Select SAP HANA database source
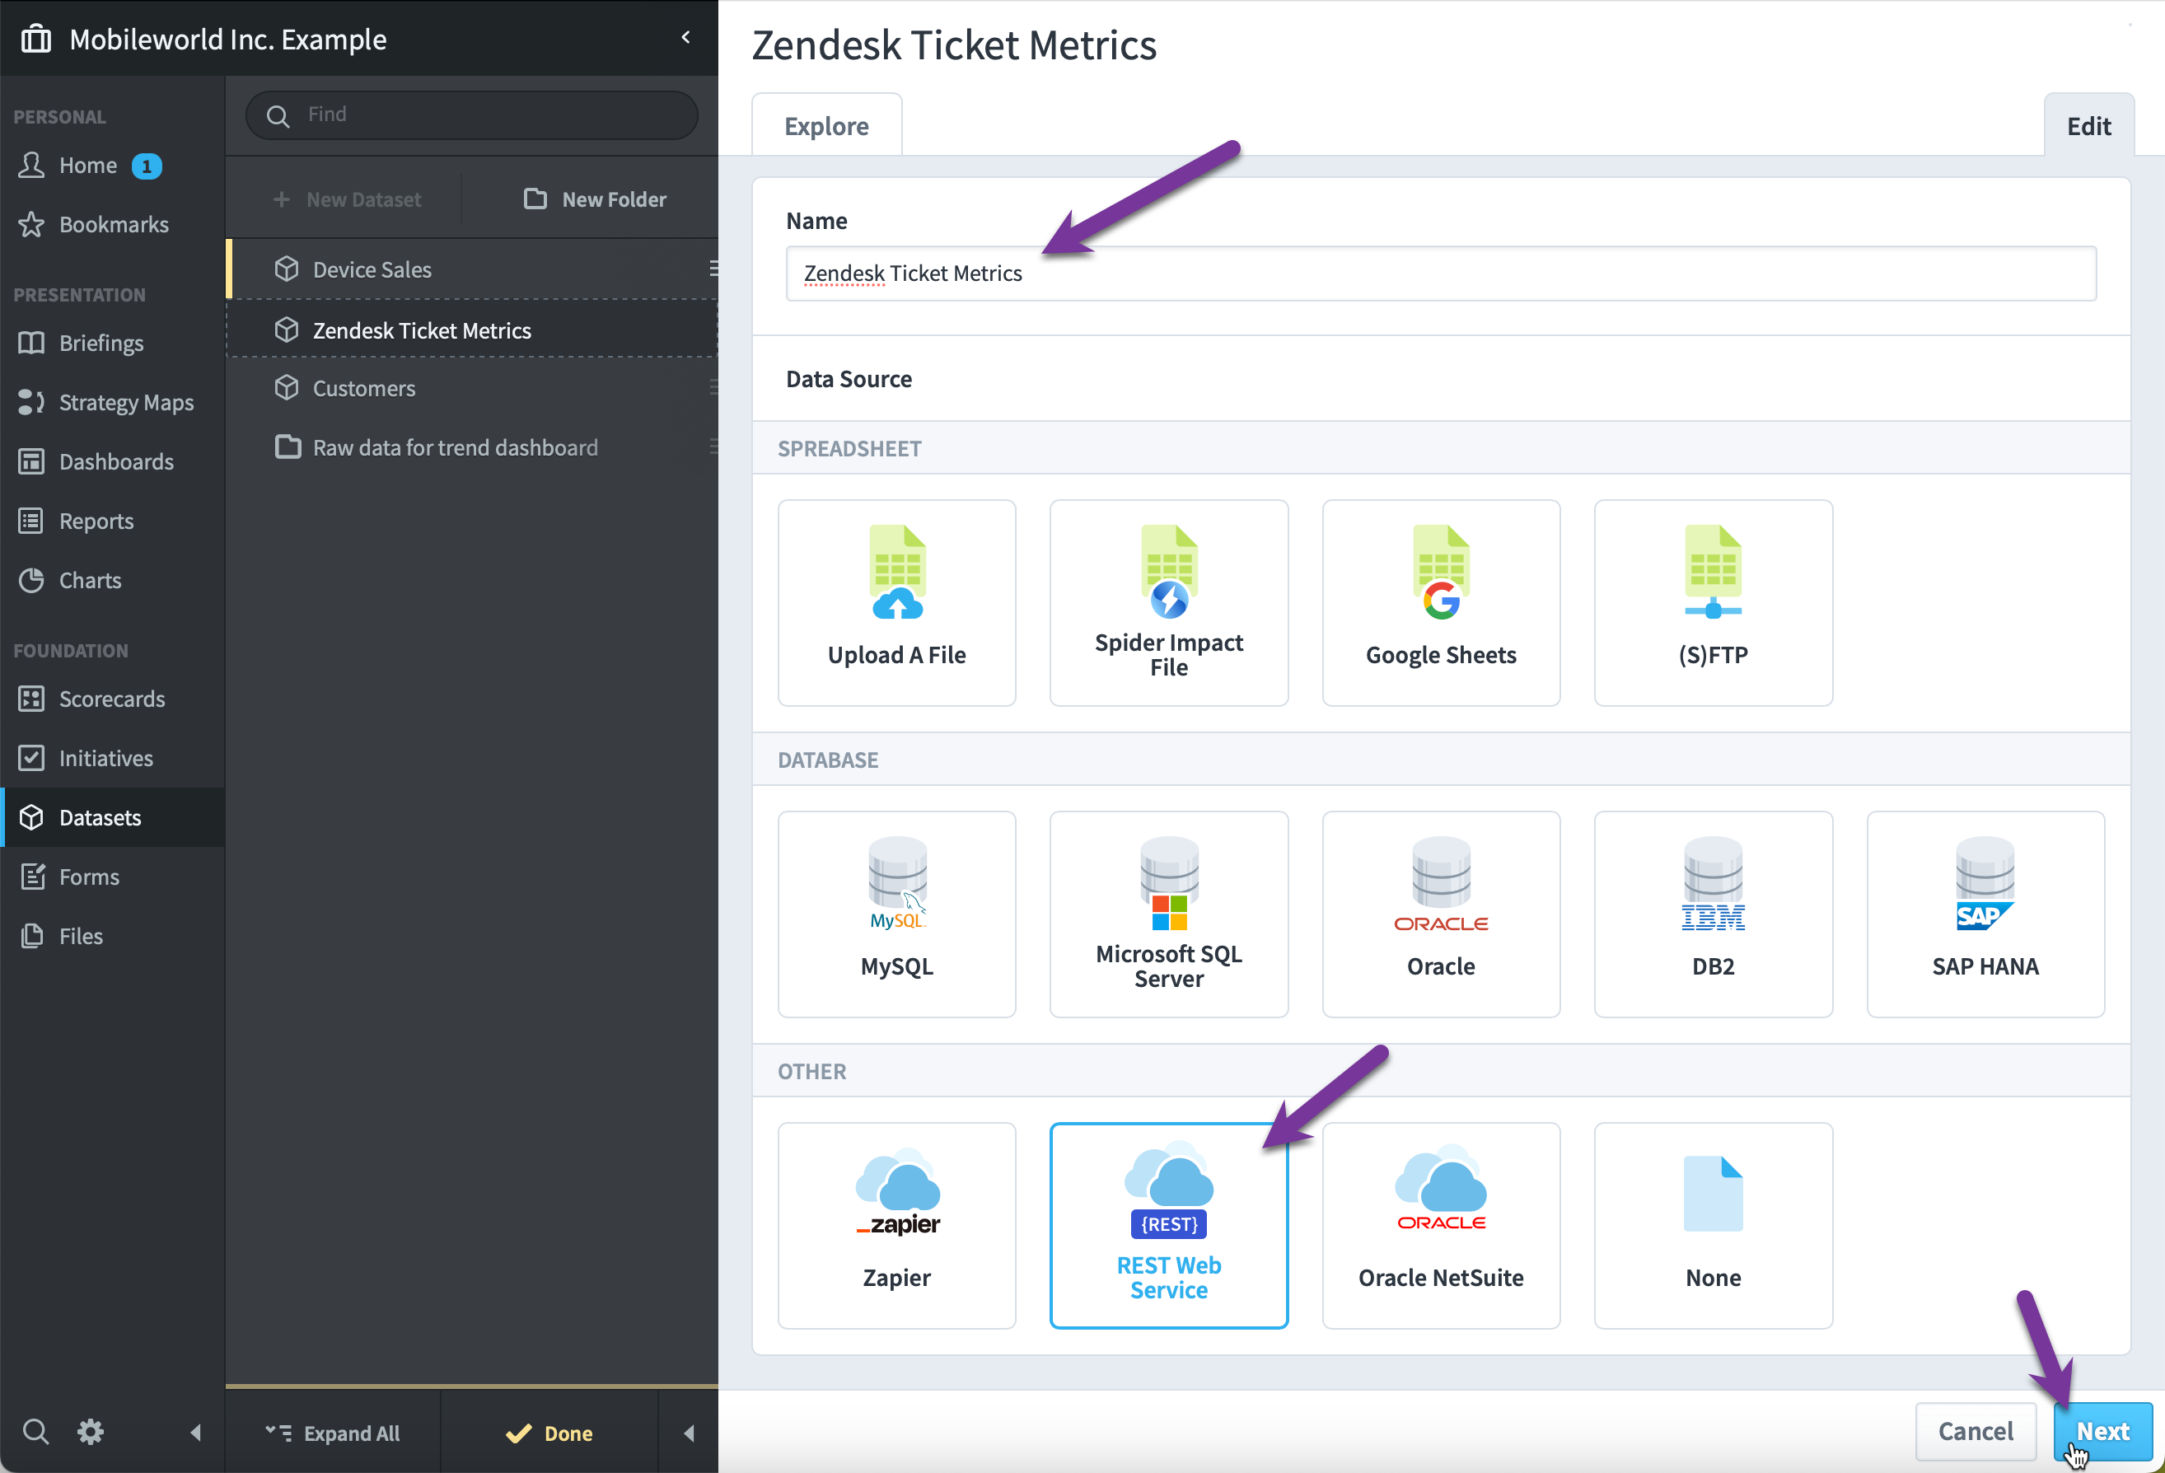Image resolution: width=2165 pixels, height=1473 pixels. pyautogui.click(x=1985, y=913)
